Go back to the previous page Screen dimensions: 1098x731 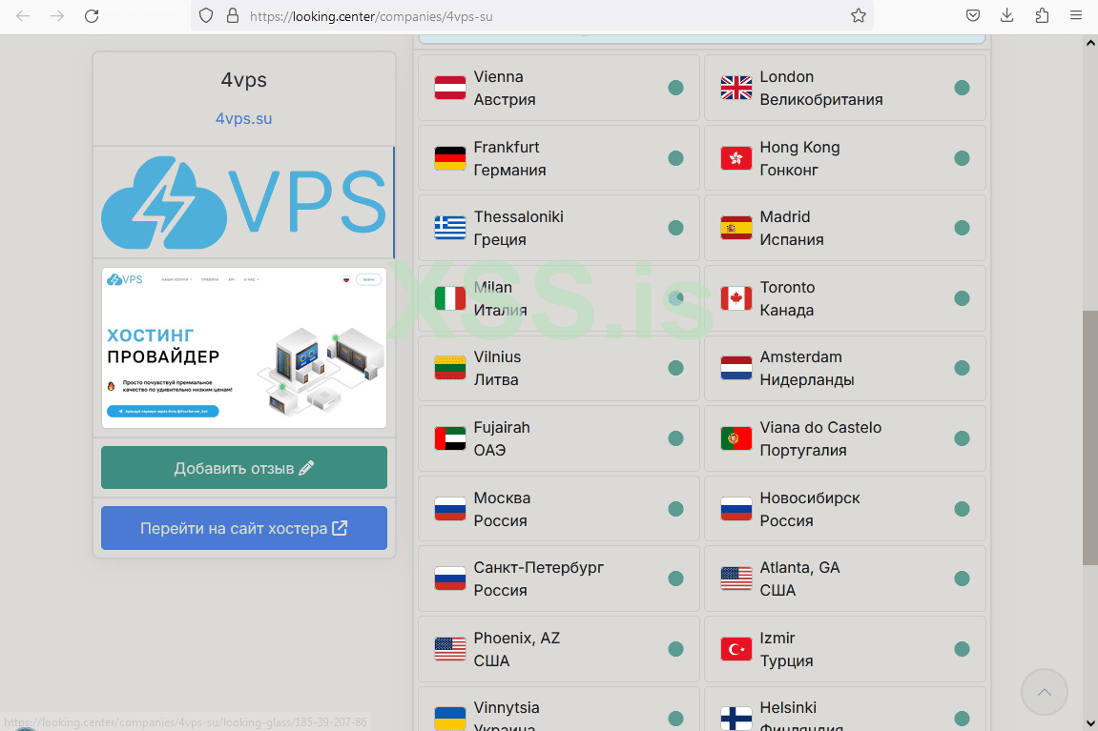click(x=22, y=16)
